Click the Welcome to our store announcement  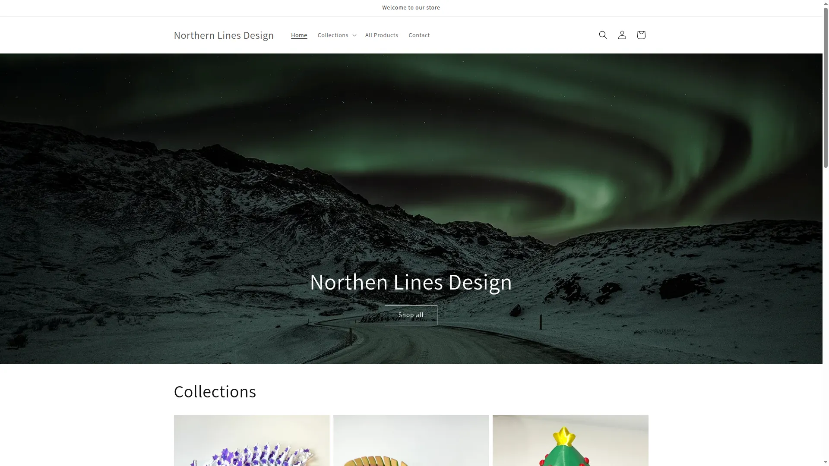coord(411,8)
